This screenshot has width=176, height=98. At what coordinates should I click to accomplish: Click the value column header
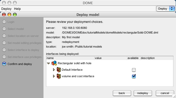(111, 58)
